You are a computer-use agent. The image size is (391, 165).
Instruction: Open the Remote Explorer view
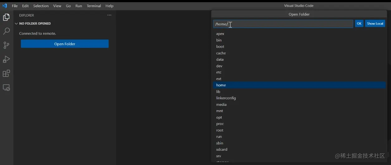coord(6,88)
